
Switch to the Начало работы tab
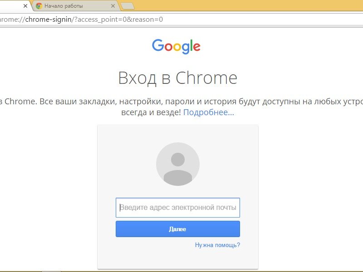click(76, 6)
